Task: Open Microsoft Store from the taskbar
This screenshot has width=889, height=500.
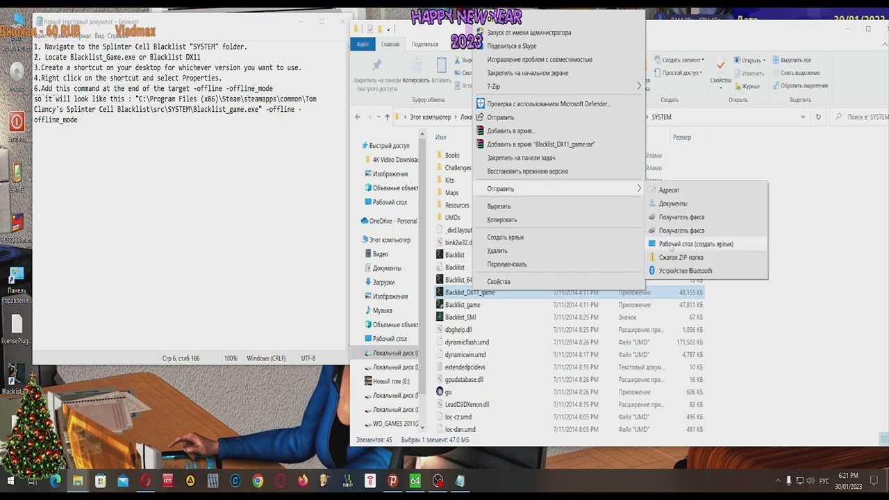Action: click(101, 481)
